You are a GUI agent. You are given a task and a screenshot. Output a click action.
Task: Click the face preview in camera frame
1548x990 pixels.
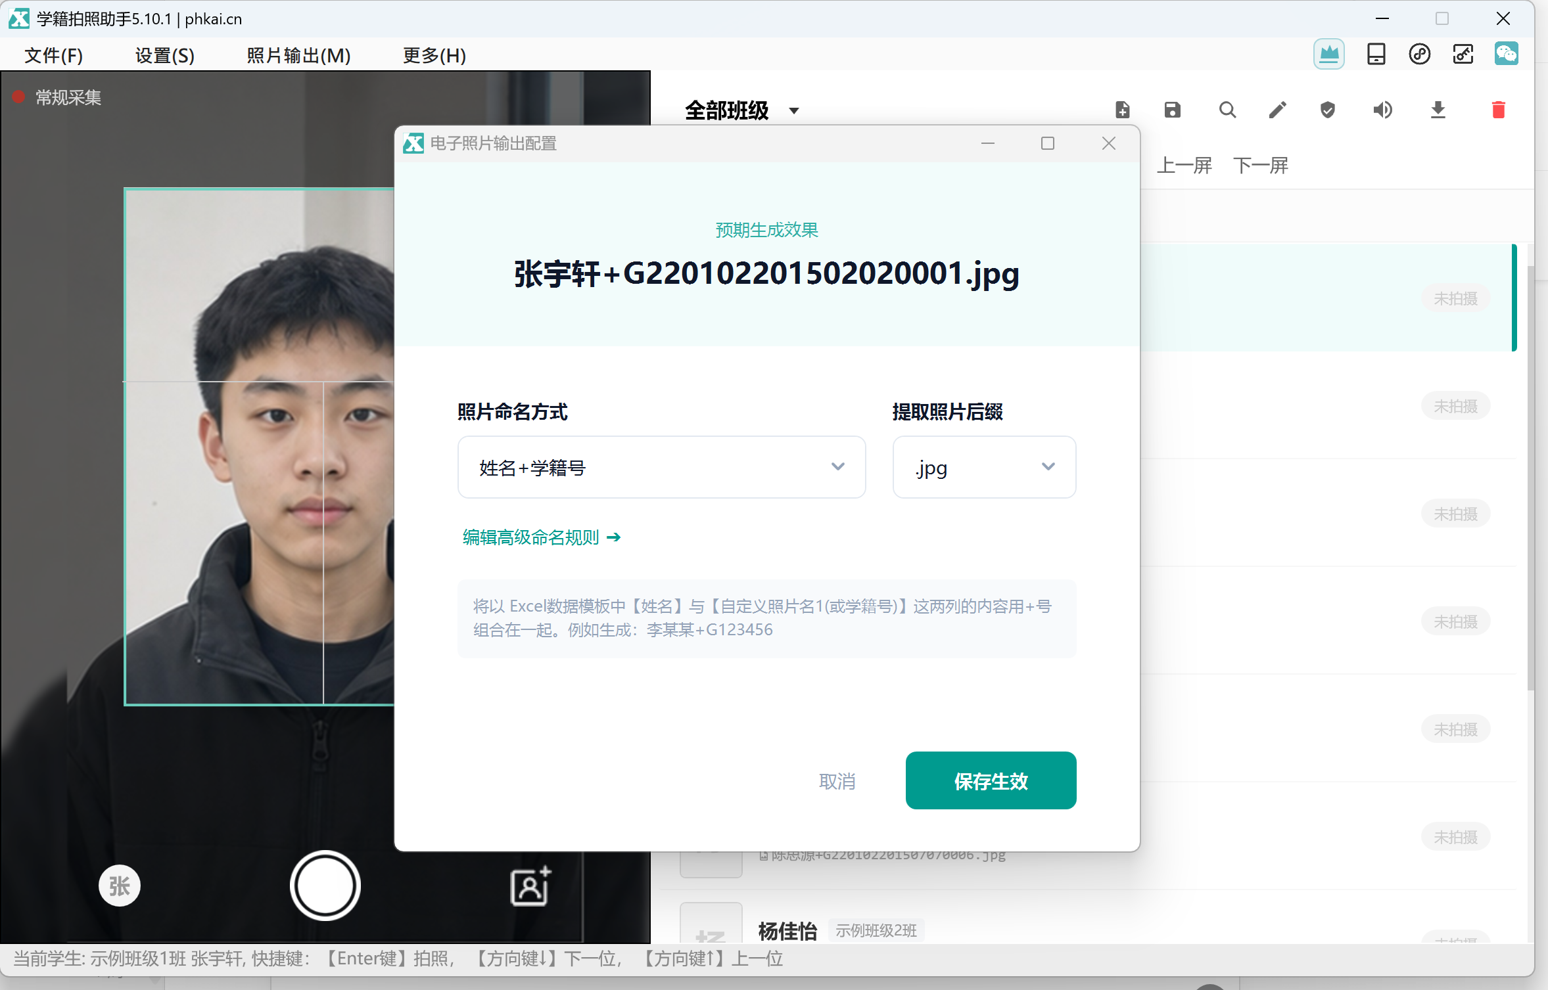[x=260, y=447]
